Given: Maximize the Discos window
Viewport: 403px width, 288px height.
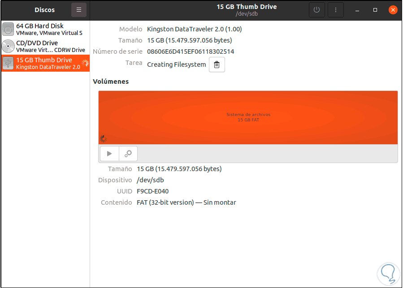Looking at the screenshot, I should click(x=375, y=10).
